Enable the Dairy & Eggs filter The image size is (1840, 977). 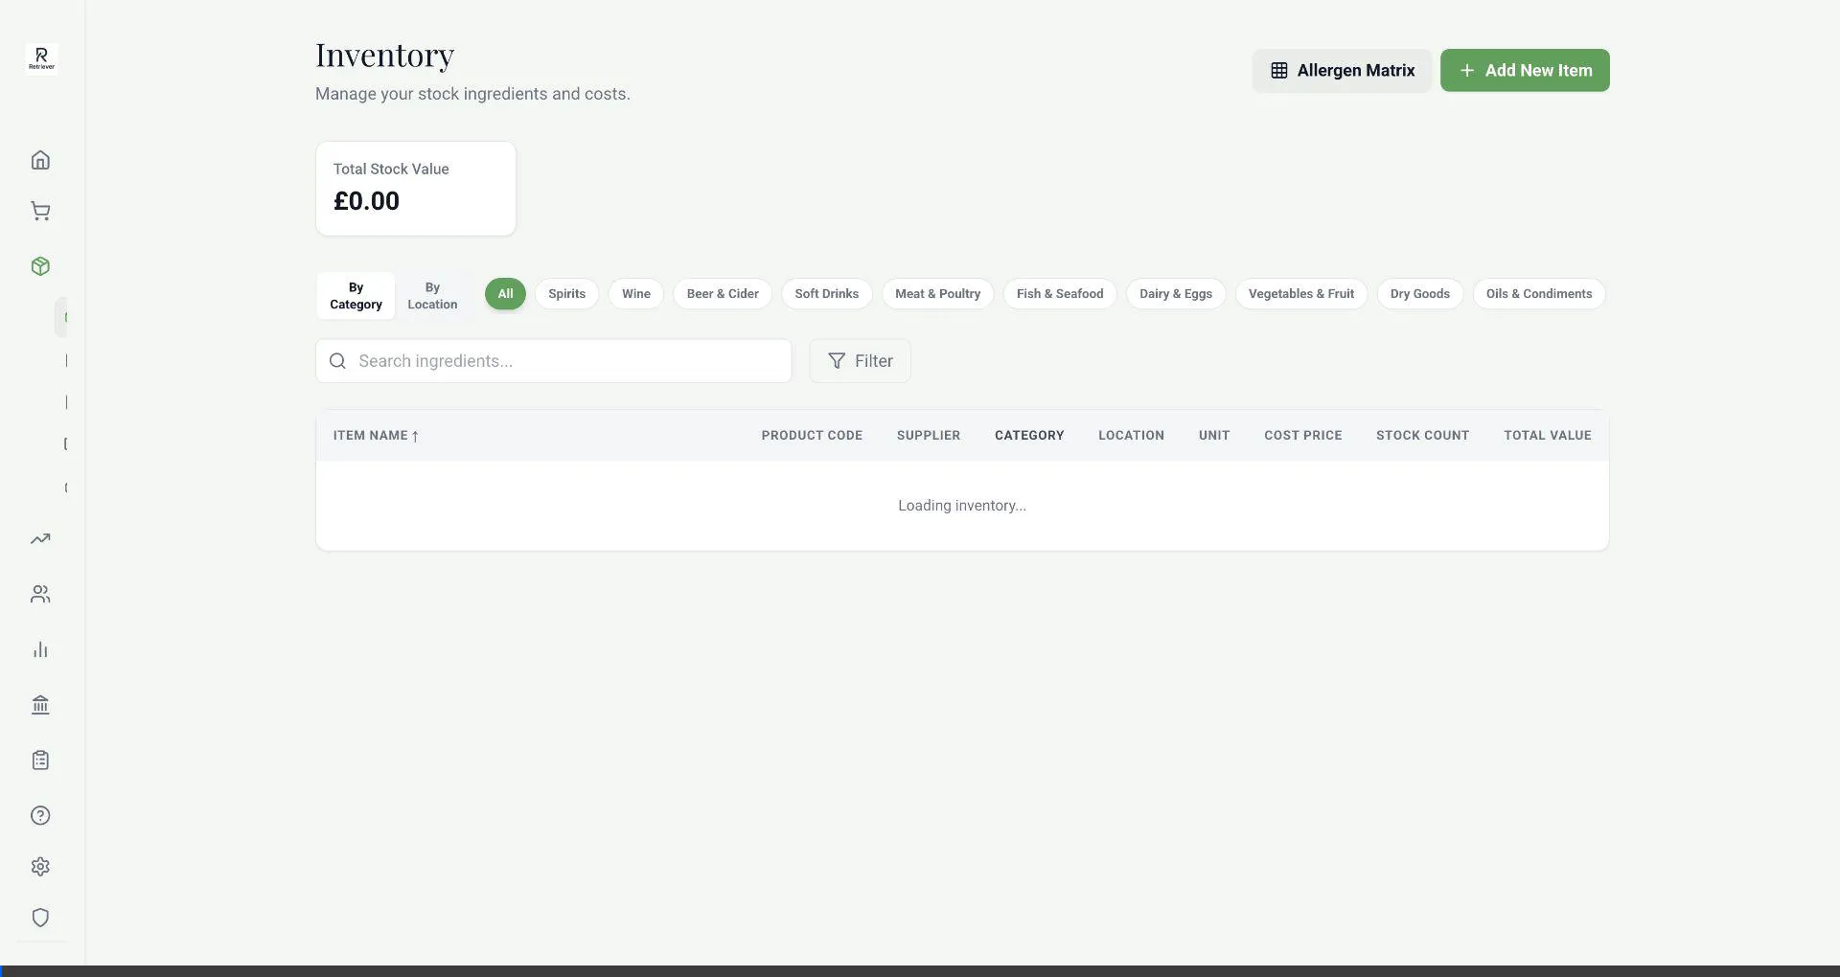click(1176, 293)
